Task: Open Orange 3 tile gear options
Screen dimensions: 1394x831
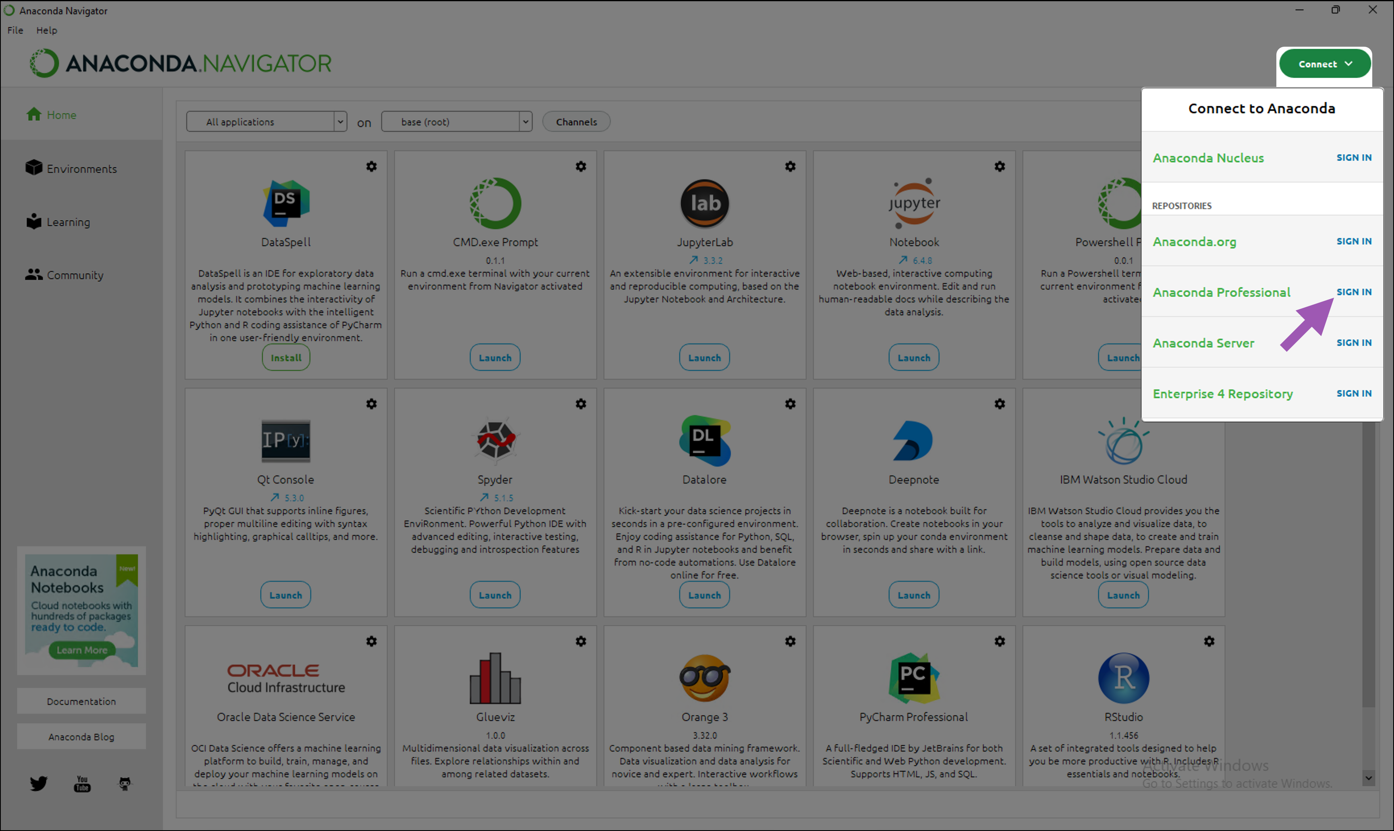Action: (x=790, y=641)
